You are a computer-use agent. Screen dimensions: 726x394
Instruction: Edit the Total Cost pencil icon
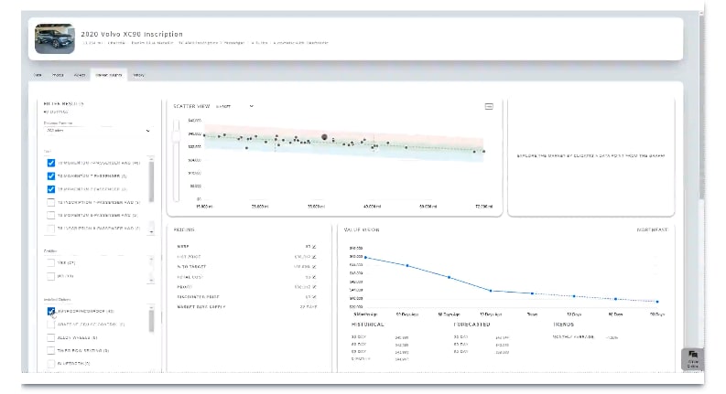click(314, 277)
